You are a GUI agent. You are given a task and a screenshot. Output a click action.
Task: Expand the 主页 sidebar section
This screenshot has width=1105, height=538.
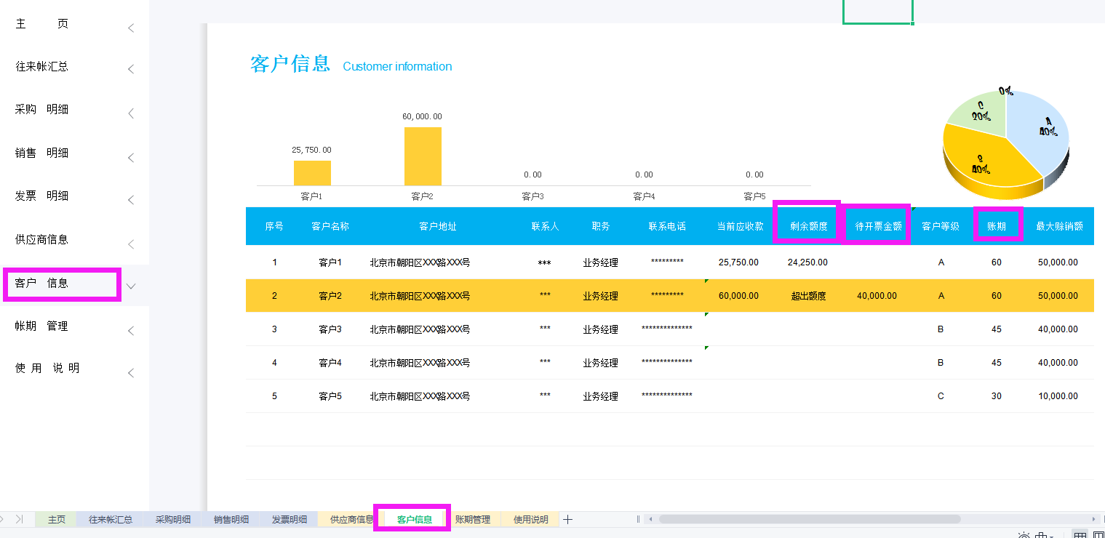point(129,28)
